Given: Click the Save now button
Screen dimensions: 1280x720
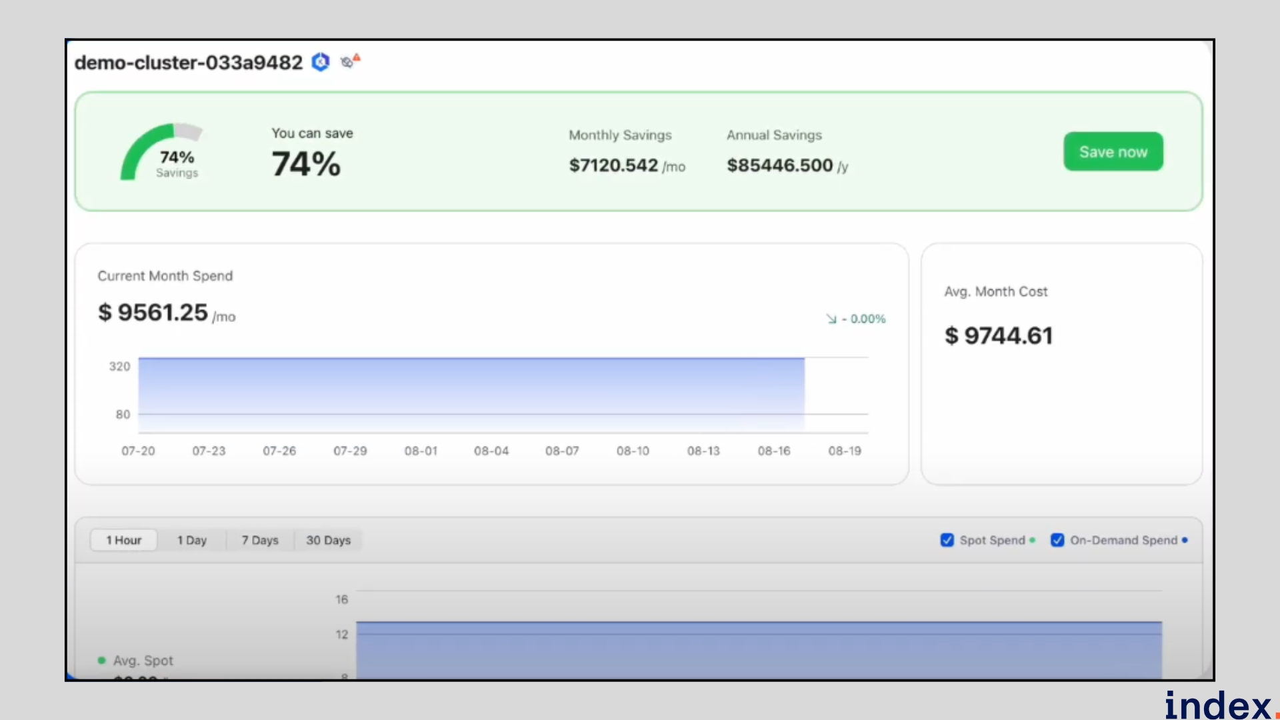Looking at the screenshot, I should (x=1113, y=152).
